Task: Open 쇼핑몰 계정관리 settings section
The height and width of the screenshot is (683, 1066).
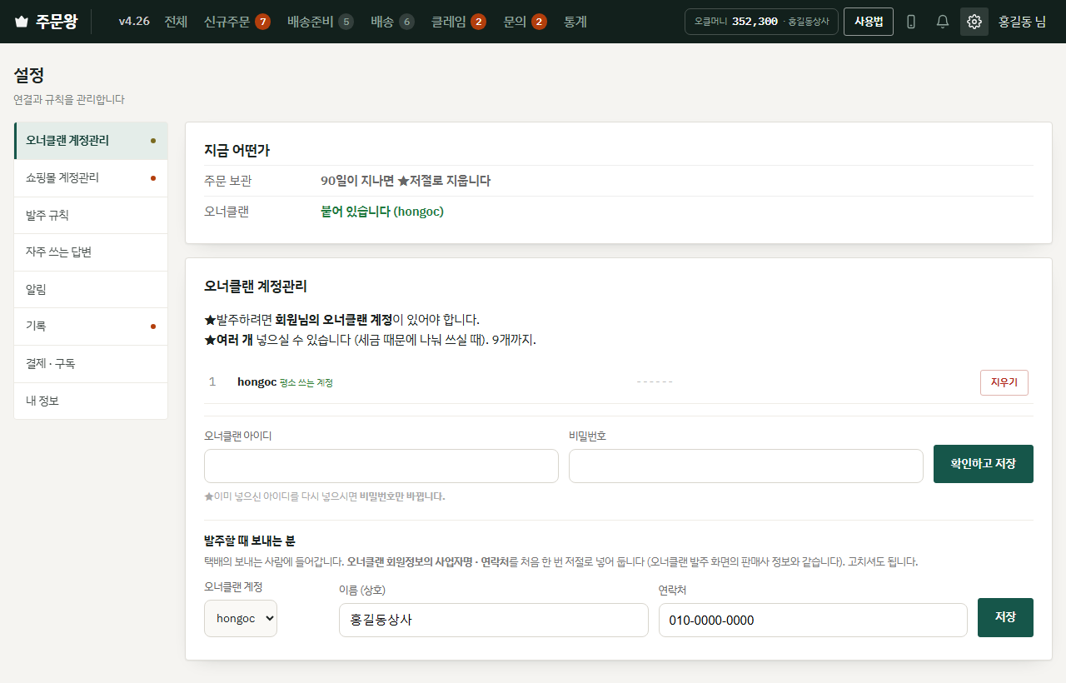Action: [91, 178]
